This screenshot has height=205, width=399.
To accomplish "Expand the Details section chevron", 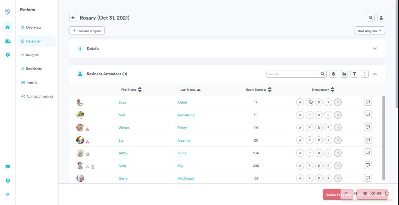I will [375, 48].
